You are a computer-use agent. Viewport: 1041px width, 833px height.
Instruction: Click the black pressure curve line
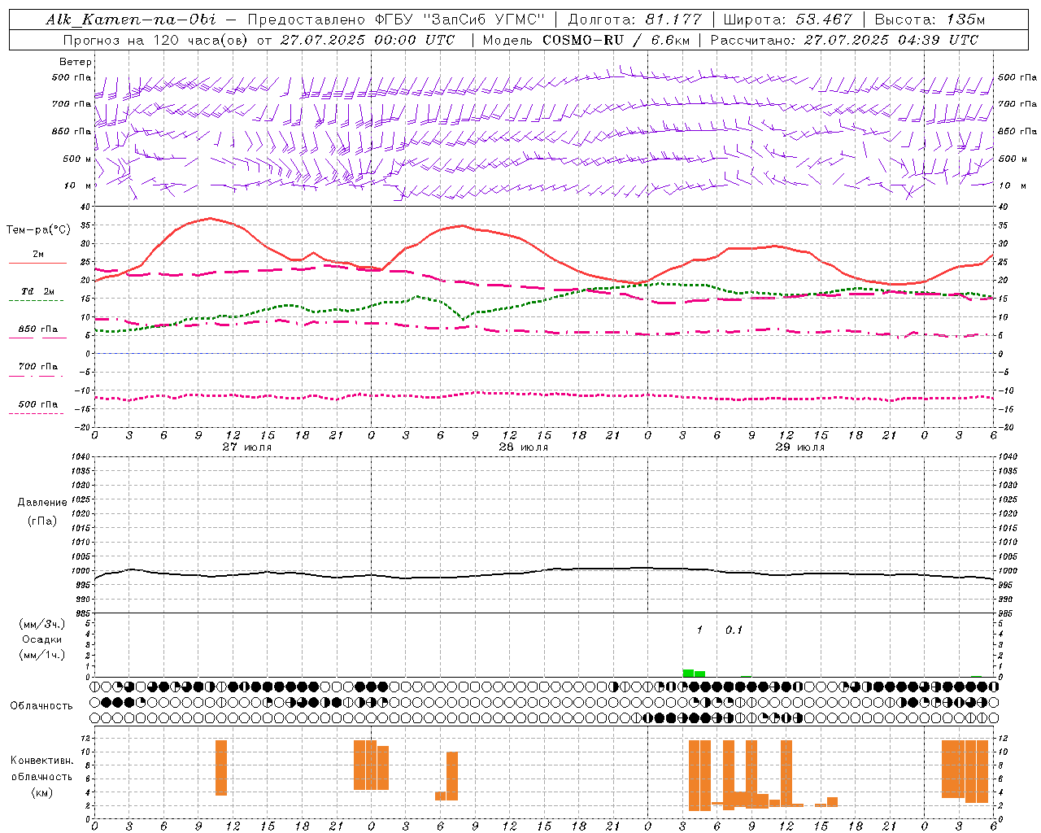coord(544,573)
